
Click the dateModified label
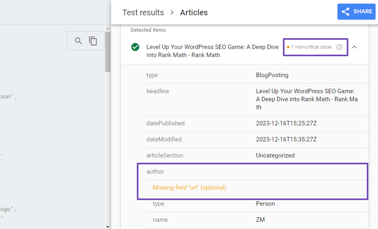(x=164, y=139)
